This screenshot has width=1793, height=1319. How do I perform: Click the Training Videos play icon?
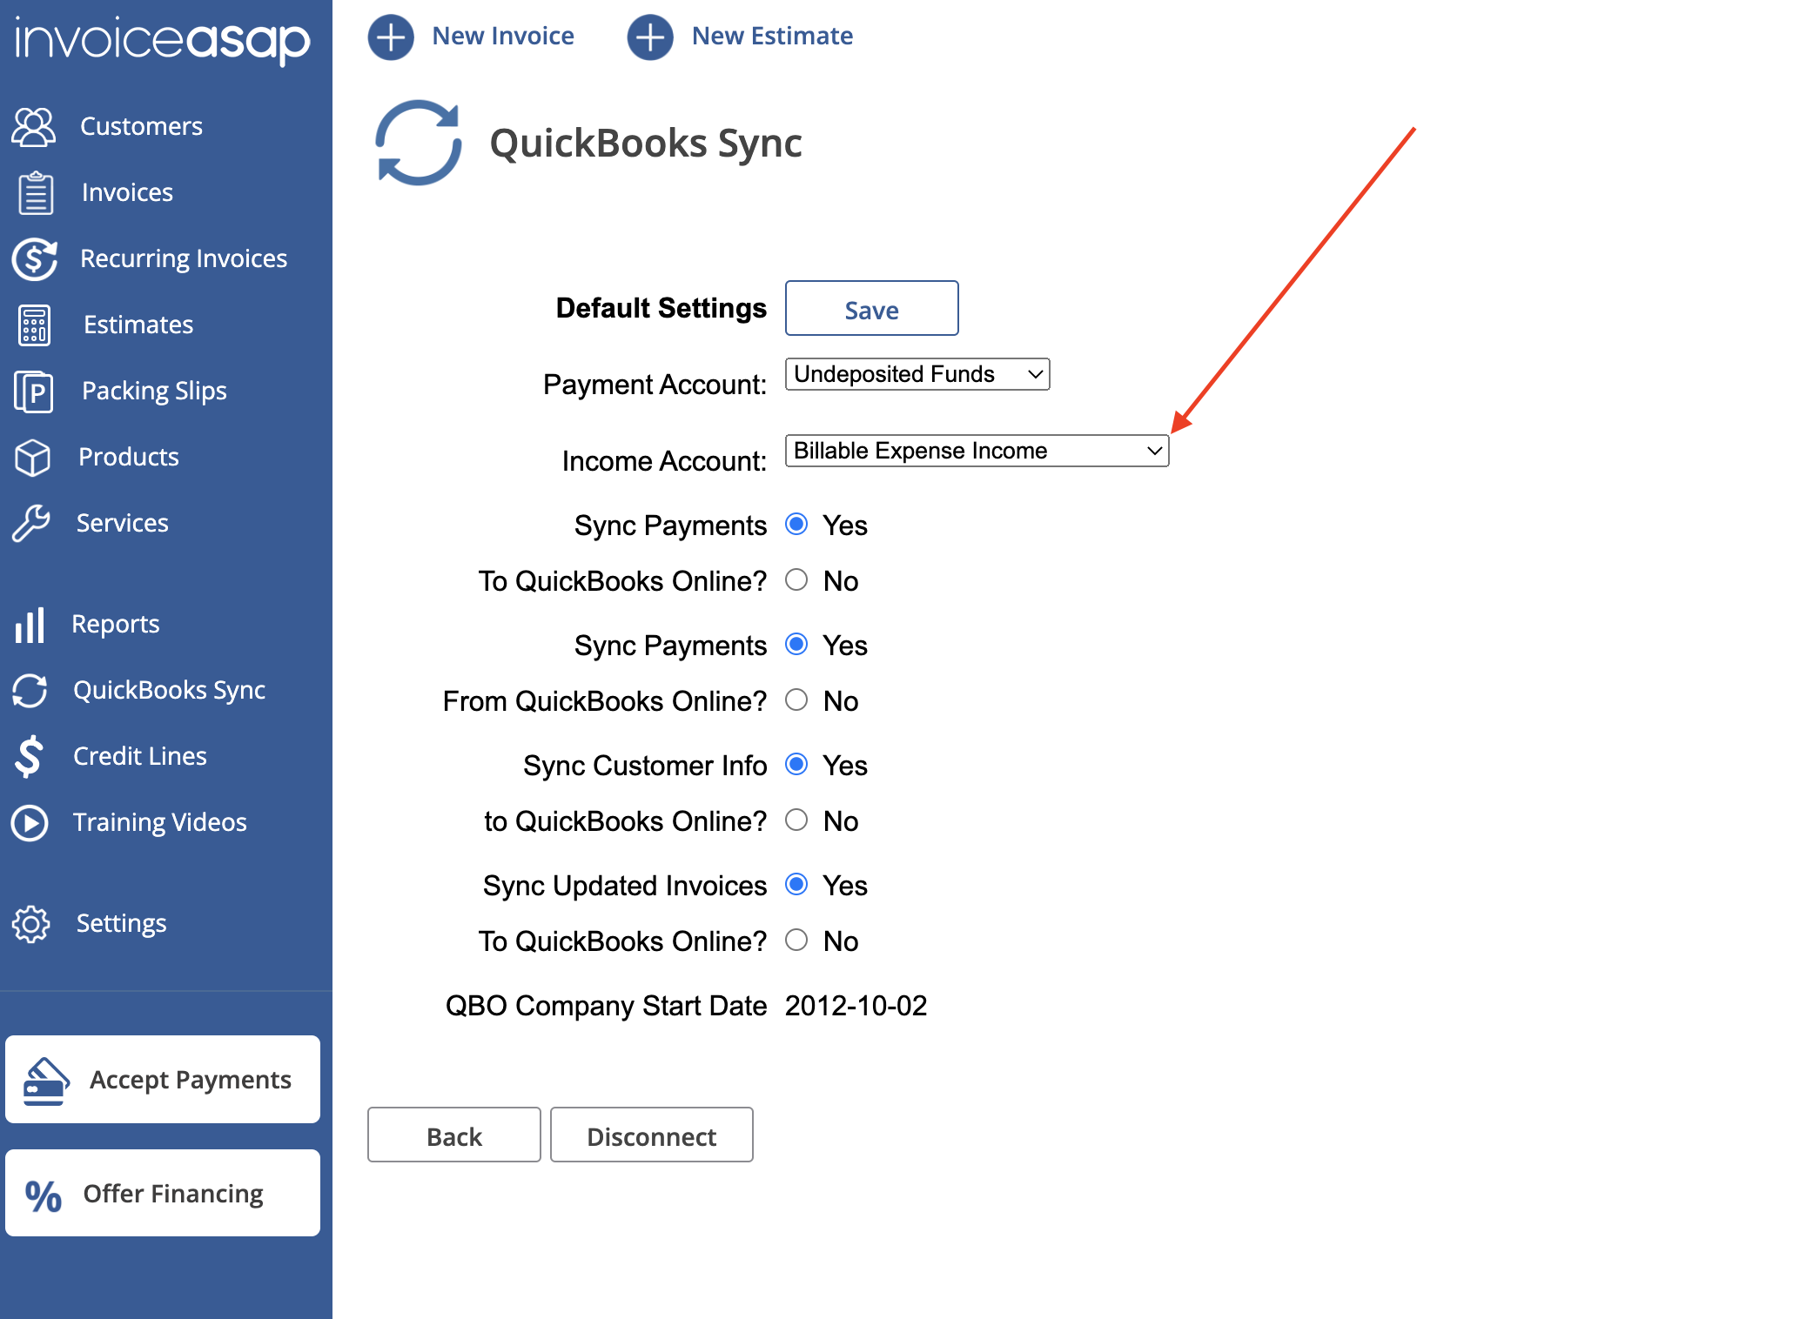pos(30,823)
